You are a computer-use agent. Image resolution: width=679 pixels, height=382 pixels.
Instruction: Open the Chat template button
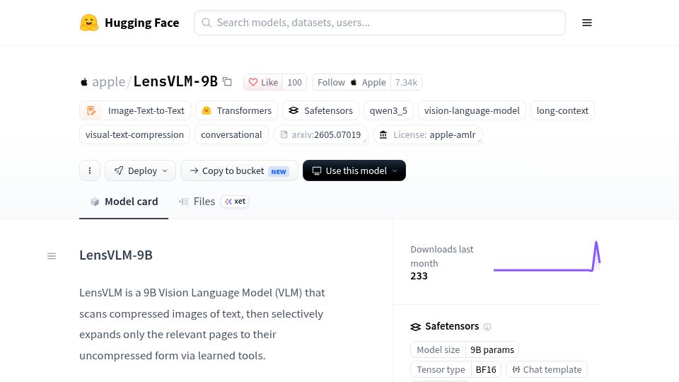point(547,369)
